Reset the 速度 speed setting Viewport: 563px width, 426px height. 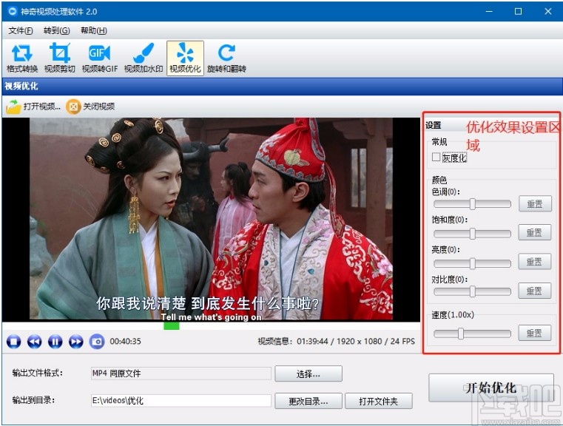pyautogui.click(x=535, y=333)
